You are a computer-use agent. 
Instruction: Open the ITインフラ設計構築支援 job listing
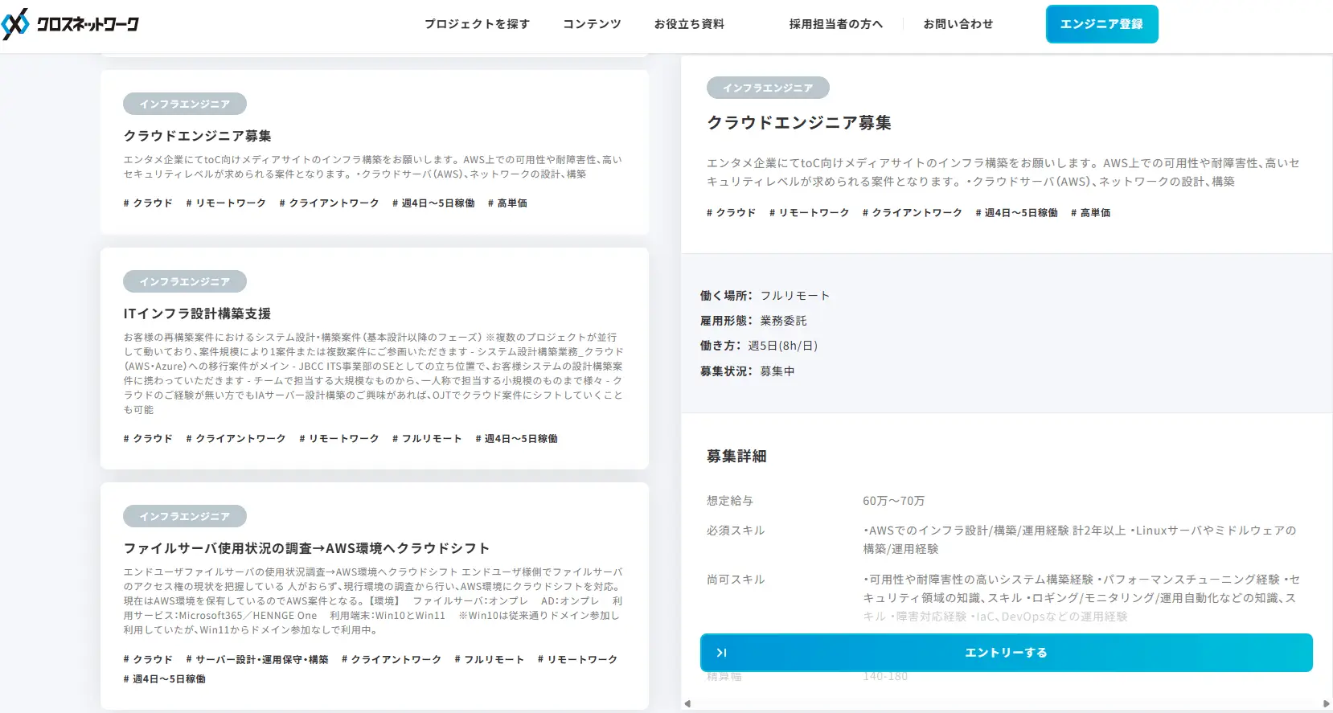click(197, 313)
